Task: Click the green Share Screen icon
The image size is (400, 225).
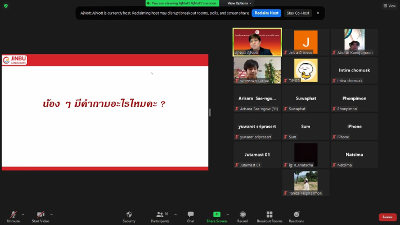Action: [217, 214]
